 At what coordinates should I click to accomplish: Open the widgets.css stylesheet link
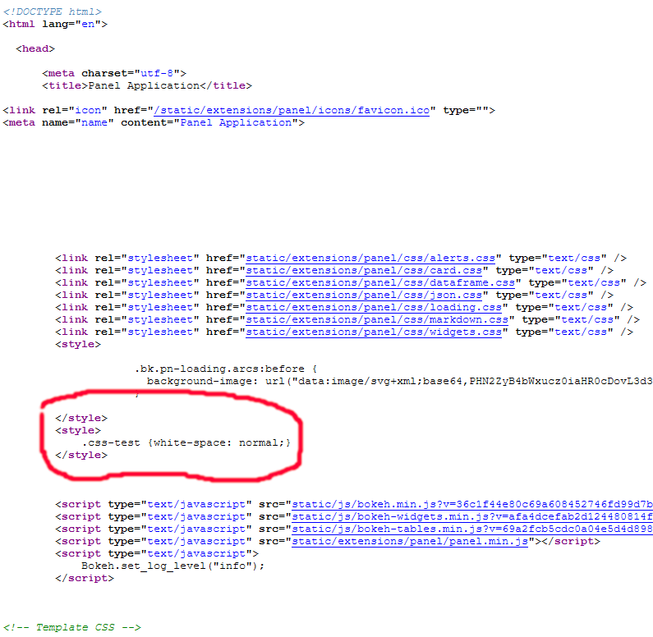coord(374,332)
